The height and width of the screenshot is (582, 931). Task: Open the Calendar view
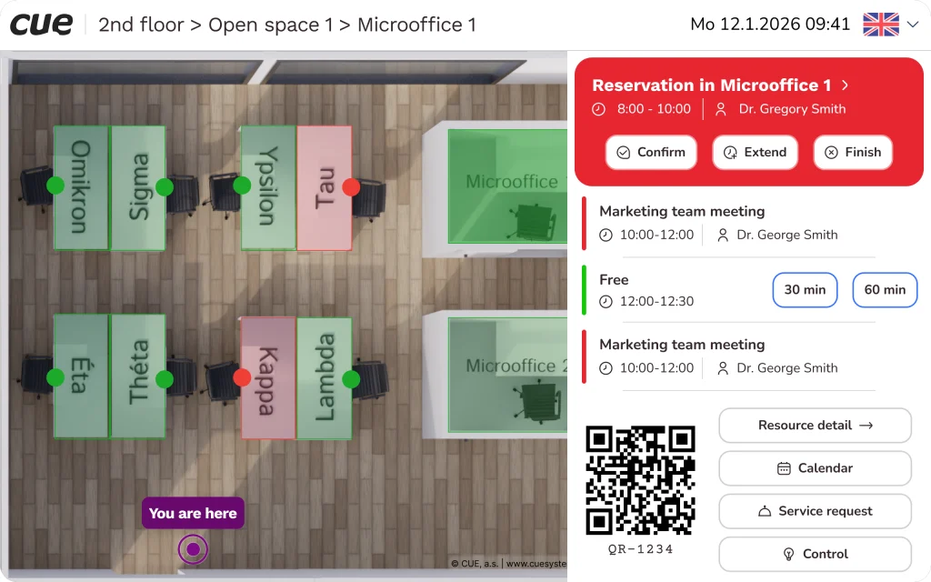tap(815, 468)
